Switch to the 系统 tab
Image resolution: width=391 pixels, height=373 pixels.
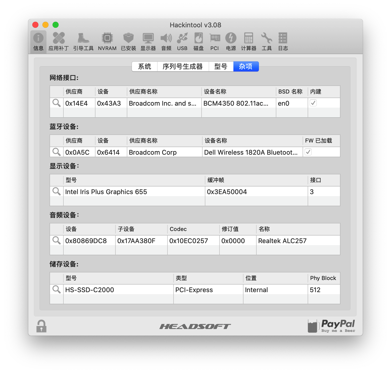click(x=144, y=66)
